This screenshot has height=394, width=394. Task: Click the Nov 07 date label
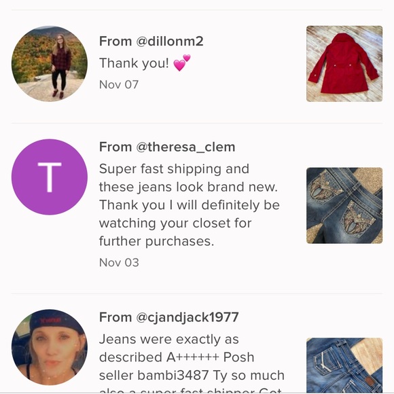click(x=119, y=85)
